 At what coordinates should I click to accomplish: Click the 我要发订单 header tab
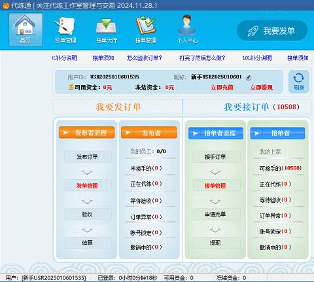(118, 107)
